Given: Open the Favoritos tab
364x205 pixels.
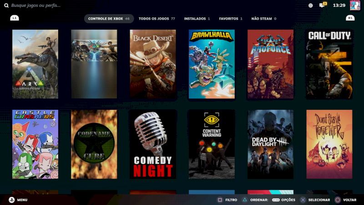Looking at the screenshot, I should point(231,19).
